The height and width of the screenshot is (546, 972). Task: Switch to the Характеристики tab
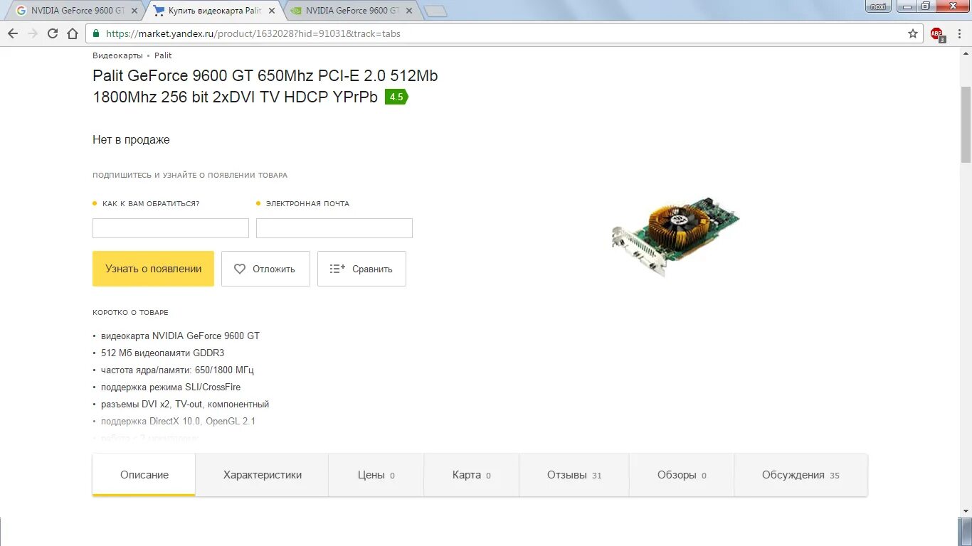[x=262, y=475]
